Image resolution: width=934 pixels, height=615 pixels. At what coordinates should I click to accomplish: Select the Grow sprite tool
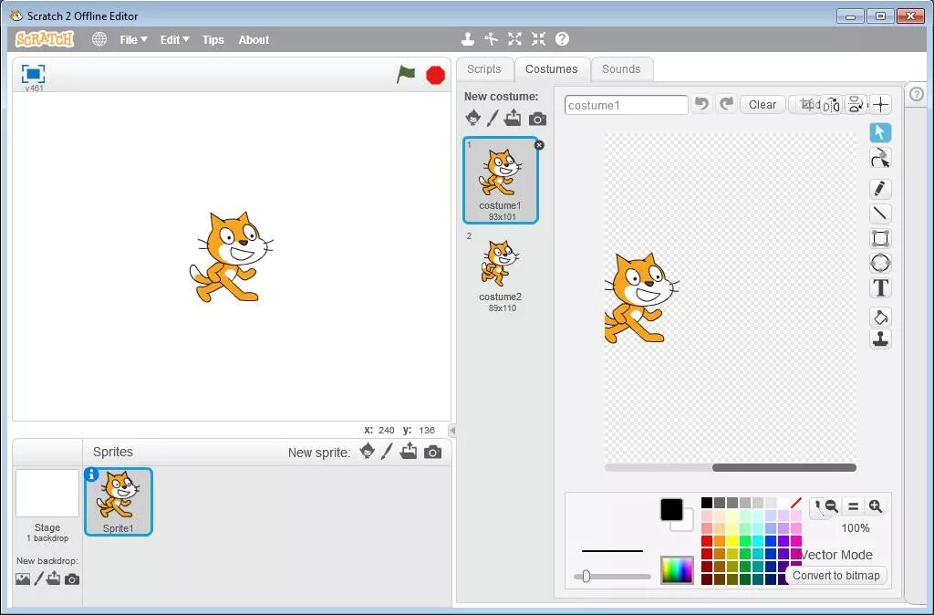pyautogui.click(x=514, y=39)
